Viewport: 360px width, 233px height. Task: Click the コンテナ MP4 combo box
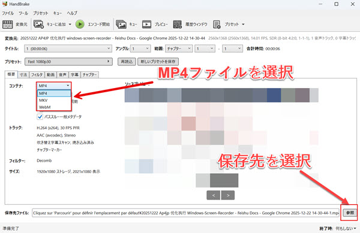click(x=54, y=86)
